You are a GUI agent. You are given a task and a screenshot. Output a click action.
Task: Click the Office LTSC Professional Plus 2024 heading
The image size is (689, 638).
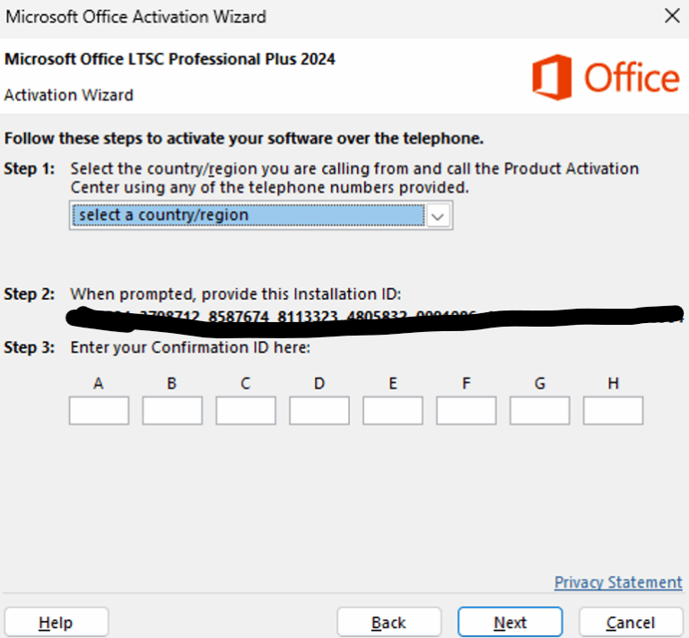click(170, 60)
